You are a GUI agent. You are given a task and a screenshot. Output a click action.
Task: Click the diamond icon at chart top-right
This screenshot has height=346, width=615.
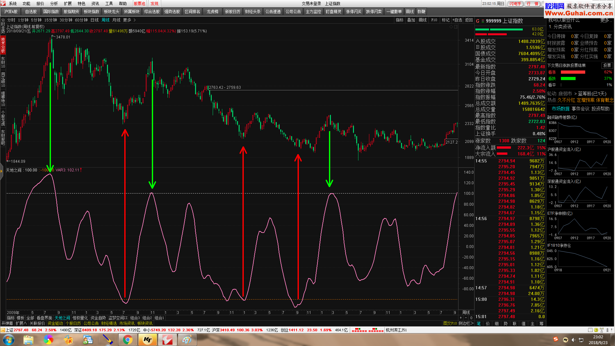(x=451, y=27)
